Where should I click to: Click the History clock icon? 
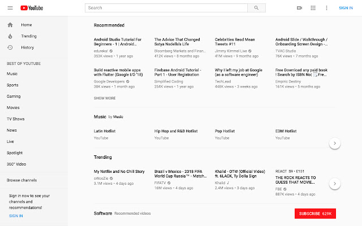tap(10, 47)
